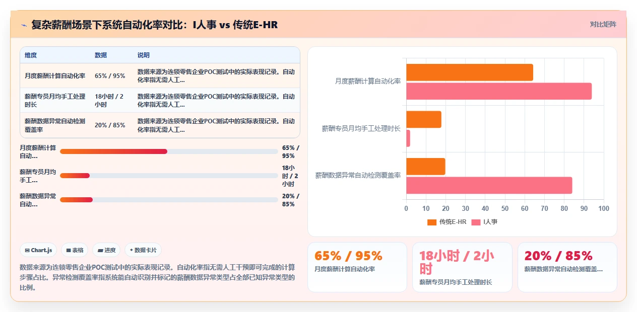
Task: Click description cell in 月度薪酬计算自动化率 row
Action: 216,76
